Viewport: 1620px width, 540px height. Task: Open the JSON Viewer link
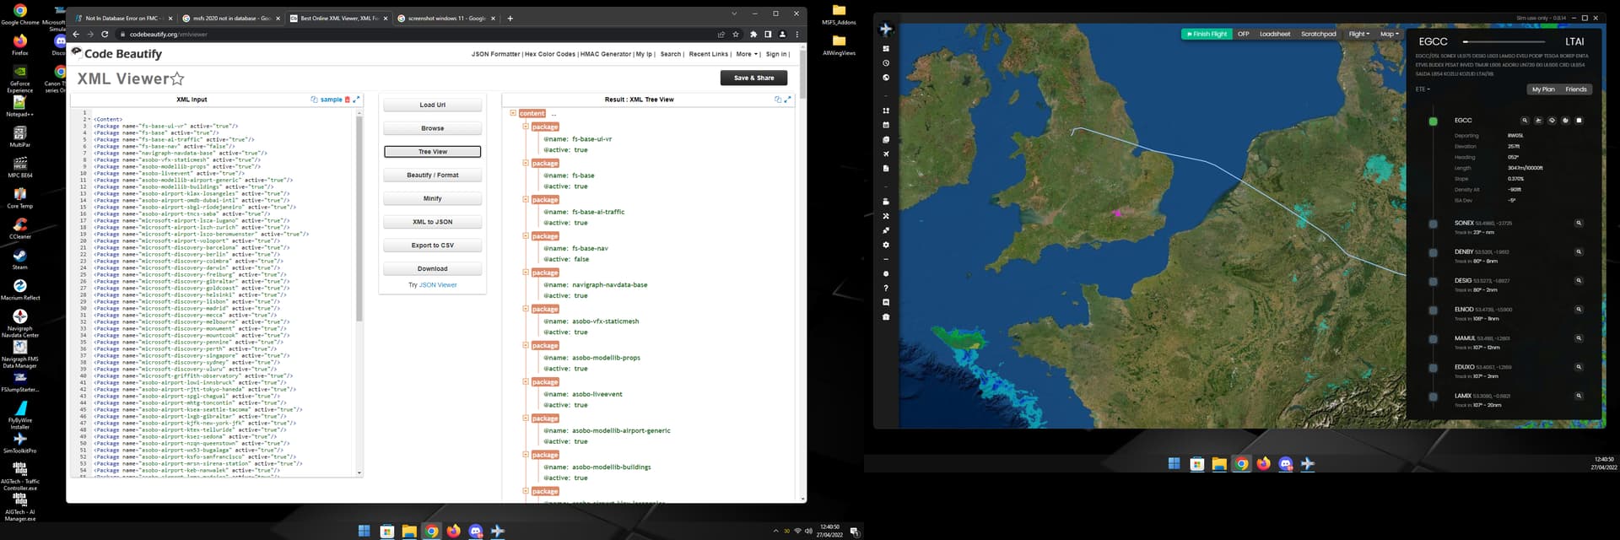[438, 285]
